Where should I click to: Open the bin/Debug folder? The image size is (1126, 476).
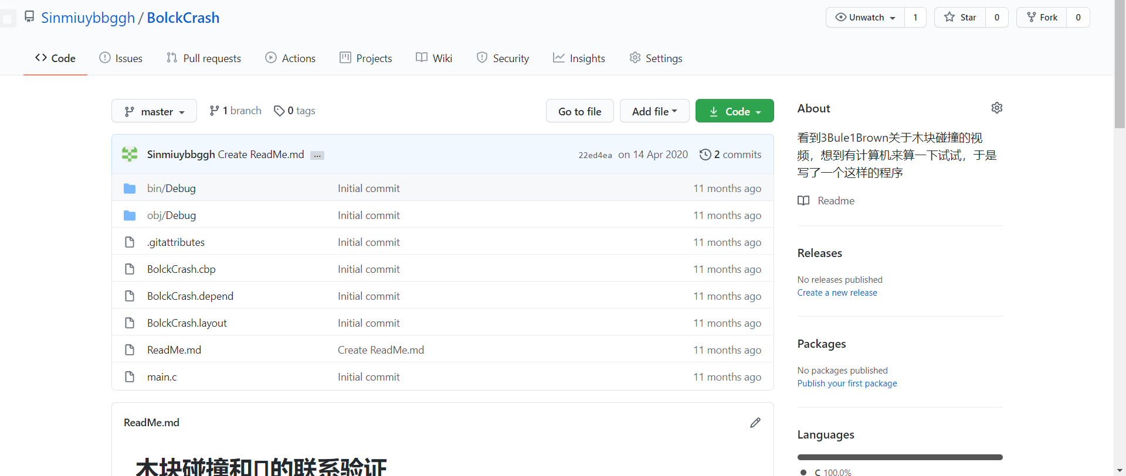tap(171, 189)
